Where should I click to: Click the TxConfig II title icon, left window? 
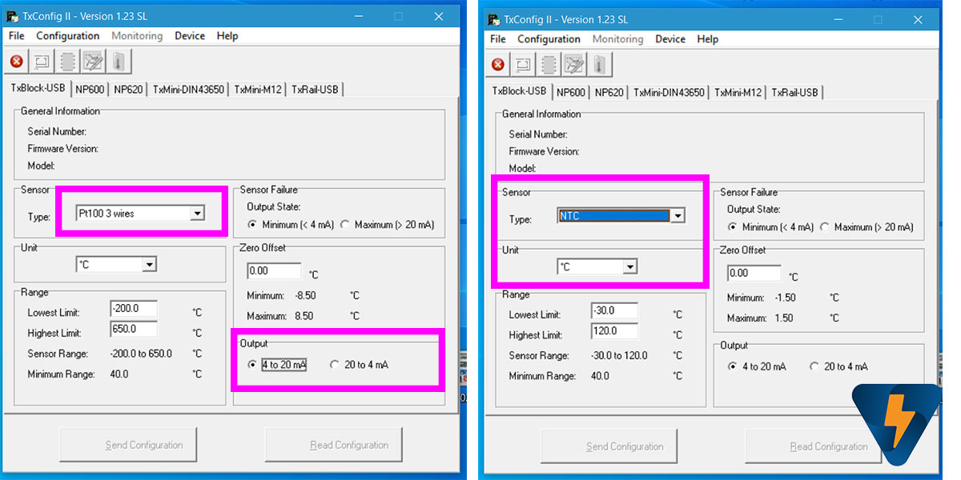click(14, 16)
